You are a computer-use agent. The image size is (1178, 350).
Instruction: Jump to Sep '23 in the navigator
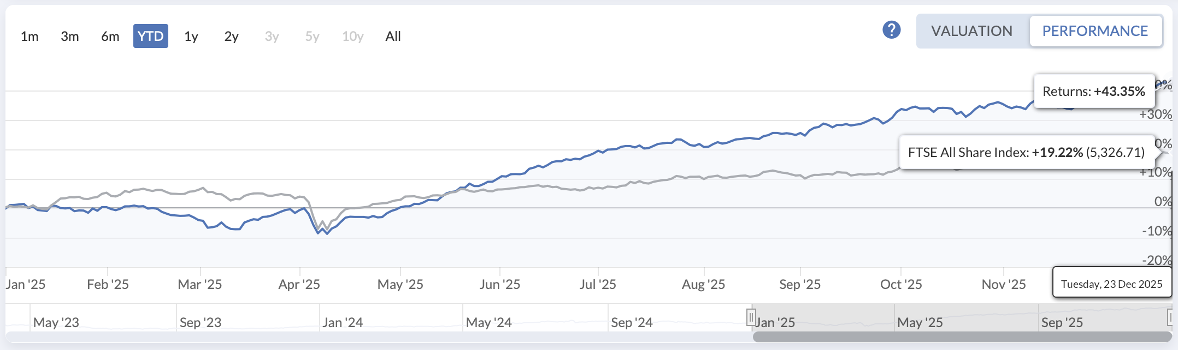(201, 322)
